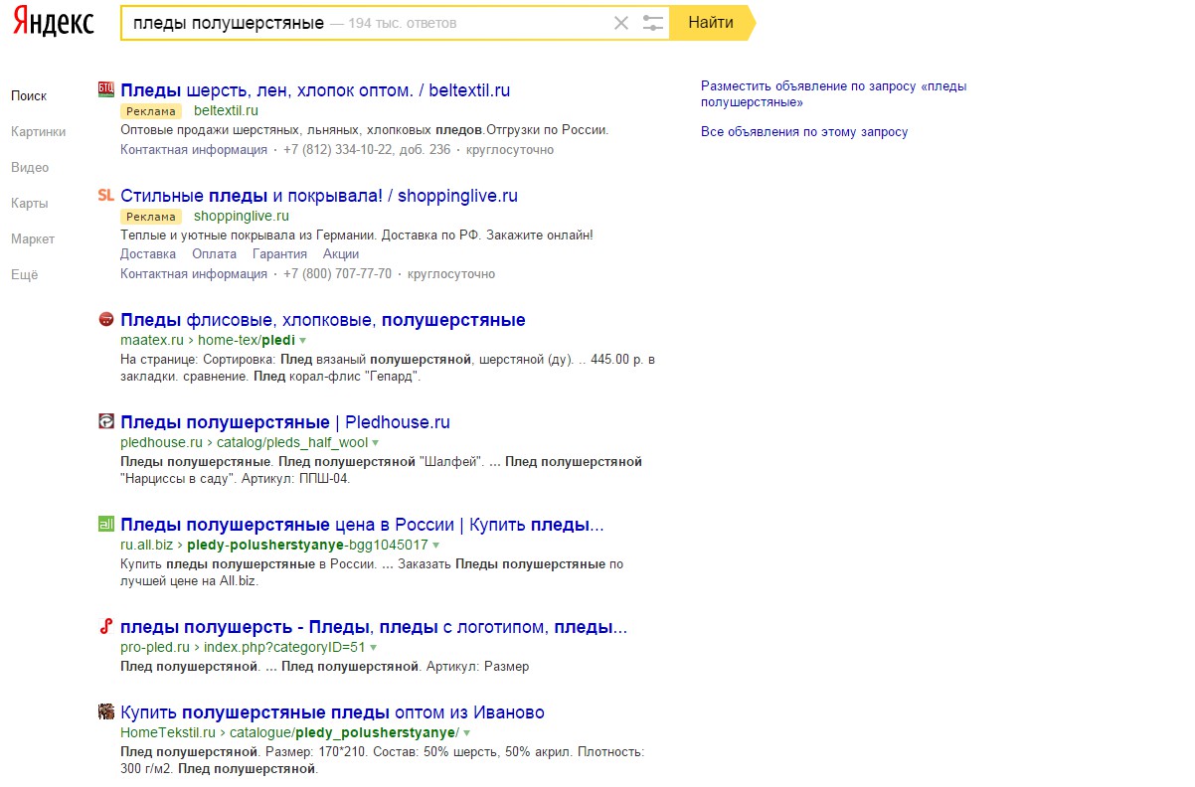Open beltextil.ru Контактная информация link
The image size is (1195, 787).
(x=194, y=150)
